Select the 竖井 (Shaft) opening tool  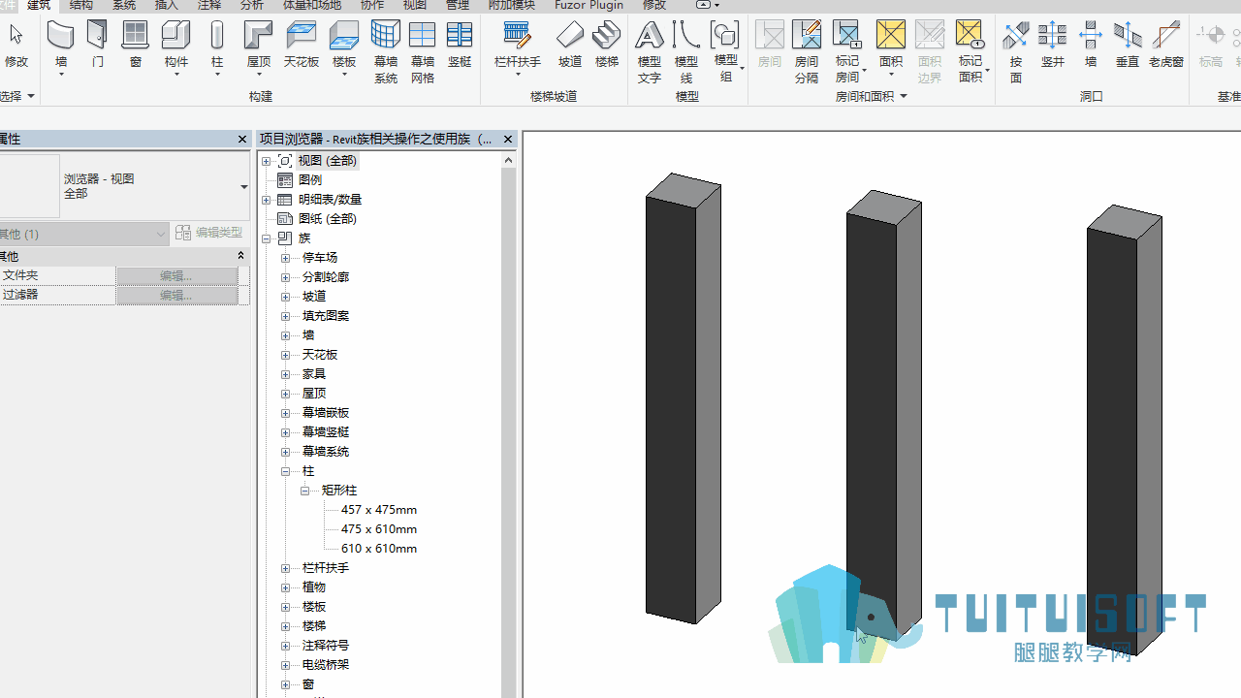click(x=1052, y=46)
